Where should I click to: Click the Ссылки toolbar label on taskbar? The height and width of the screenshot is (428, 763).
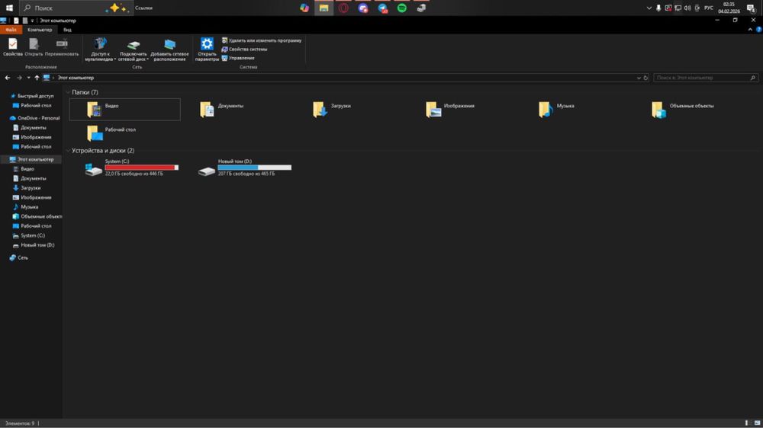[143, 8]
